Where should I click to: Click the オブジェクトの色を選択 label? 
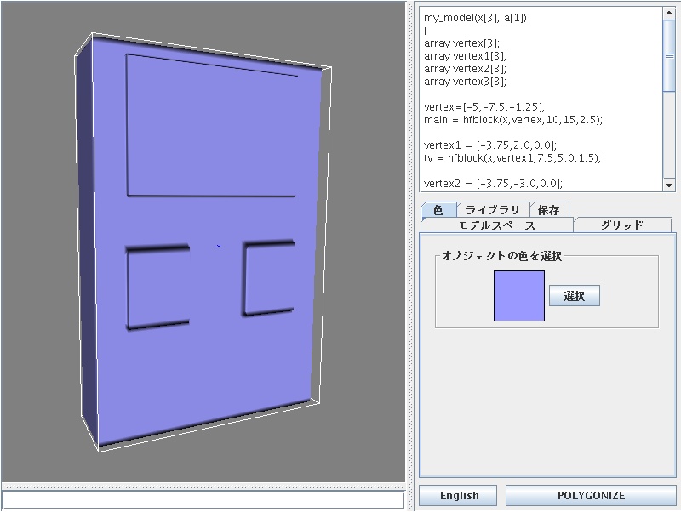tap(501, 256)
